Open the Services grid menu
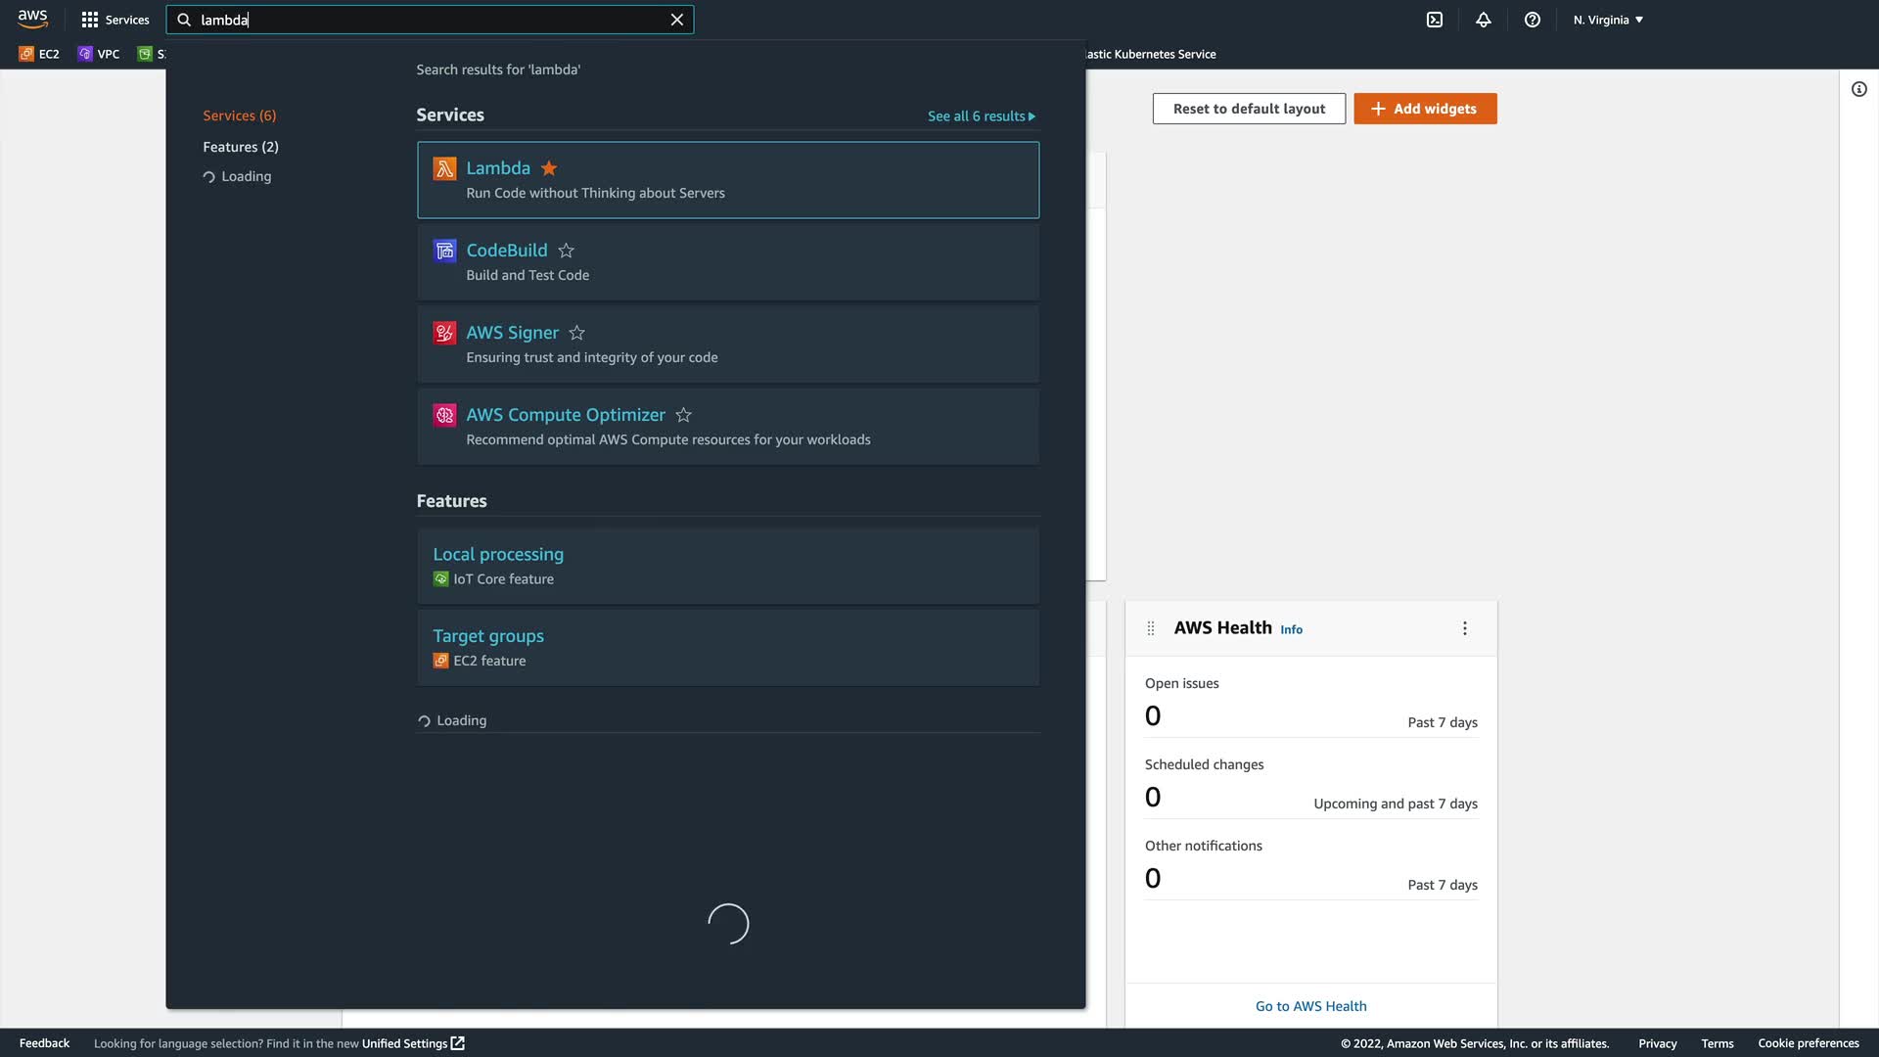This screenshot has height=1057, width=1879. pyautogui.click(x=115, y=20)
